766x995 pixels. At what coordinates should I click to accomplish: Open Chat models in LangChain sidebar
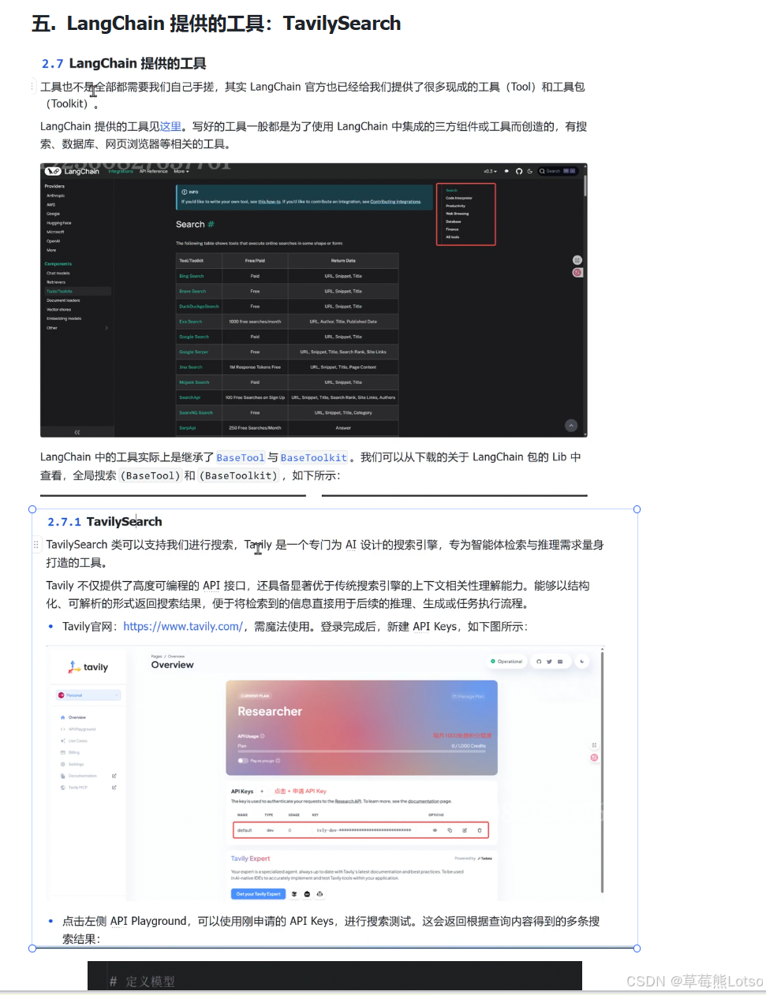click(x=58, y=273)
